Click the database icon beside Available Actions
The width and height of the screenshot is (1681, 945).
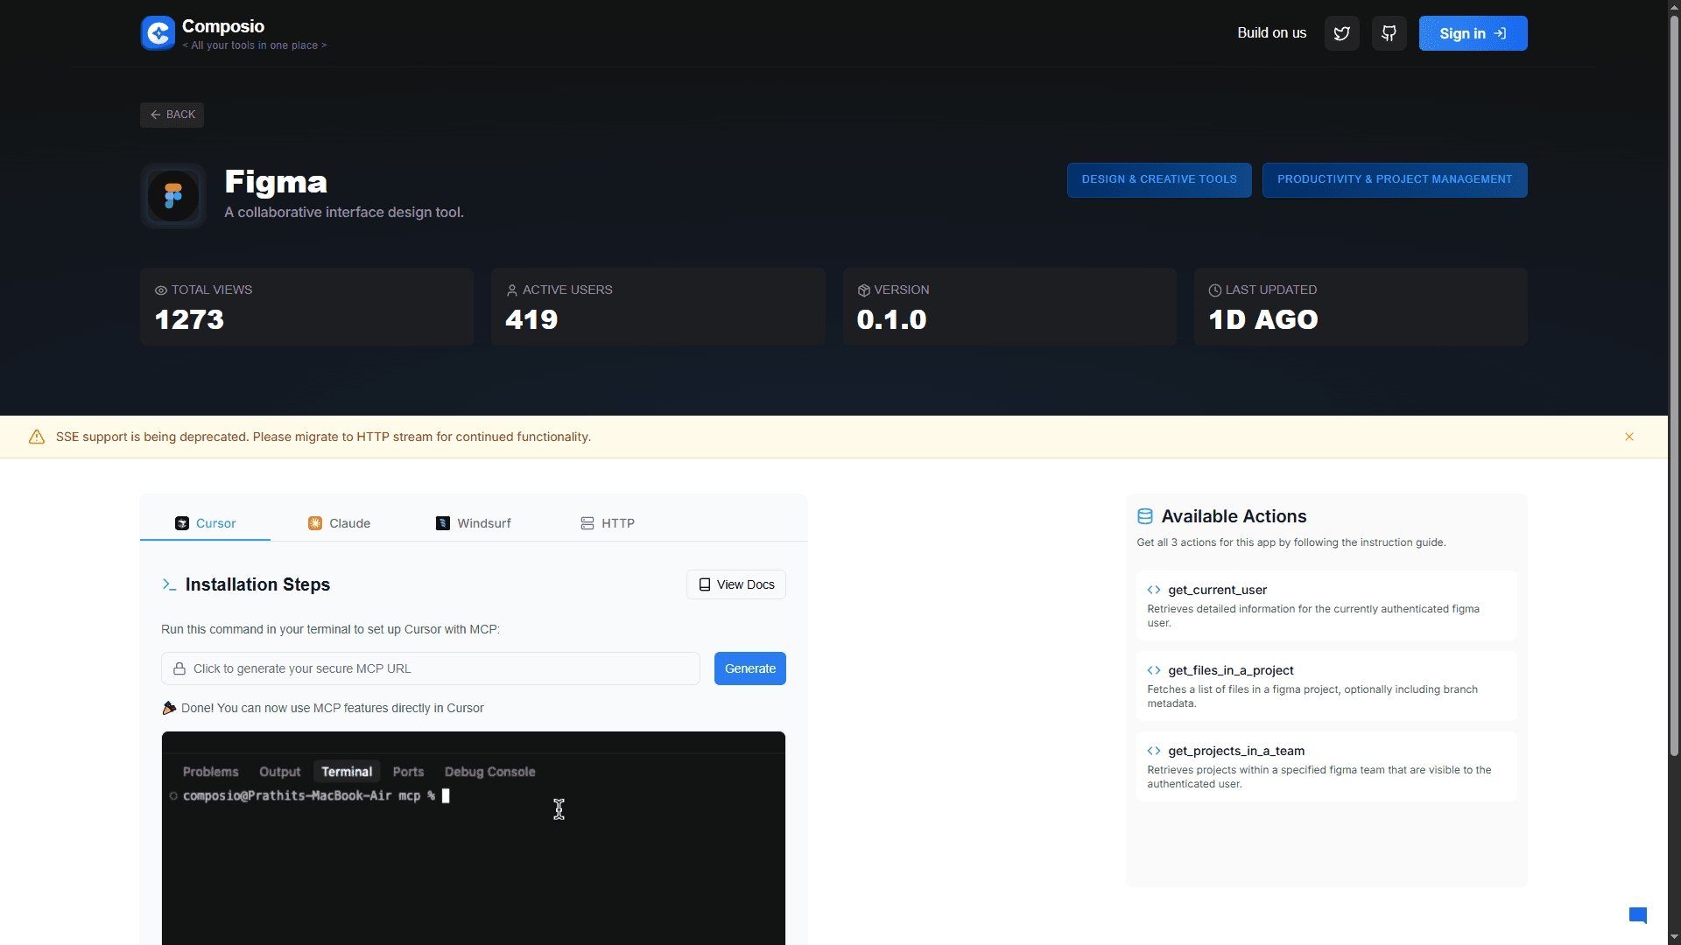[x=1144, y=516]
